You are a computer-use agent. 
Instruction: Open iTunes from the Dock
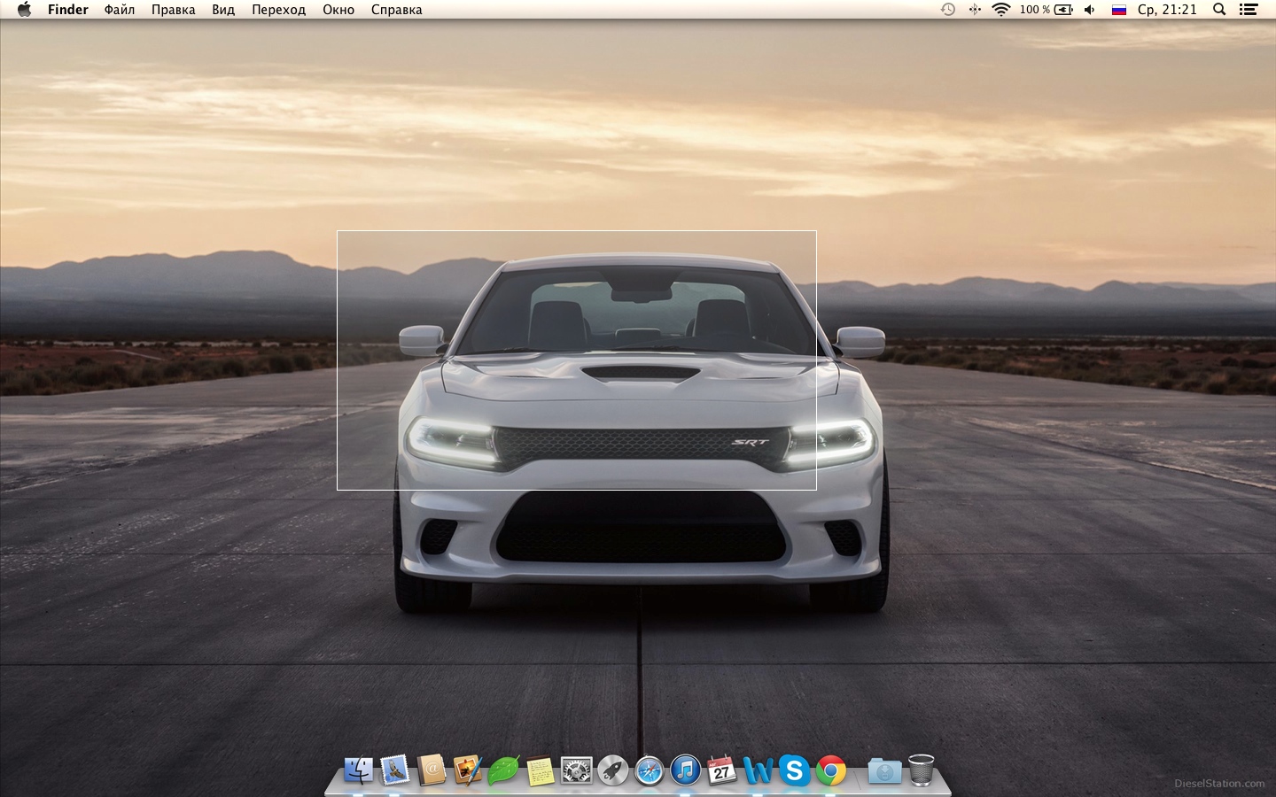[x=685, y=771]
